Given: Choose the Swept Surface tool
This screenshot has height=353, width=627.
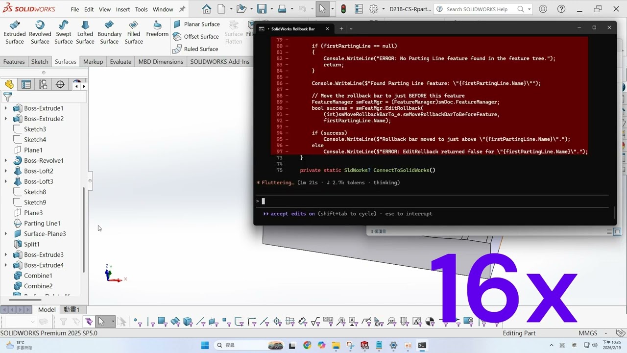Looking at the screenshot, I should 63,33.
